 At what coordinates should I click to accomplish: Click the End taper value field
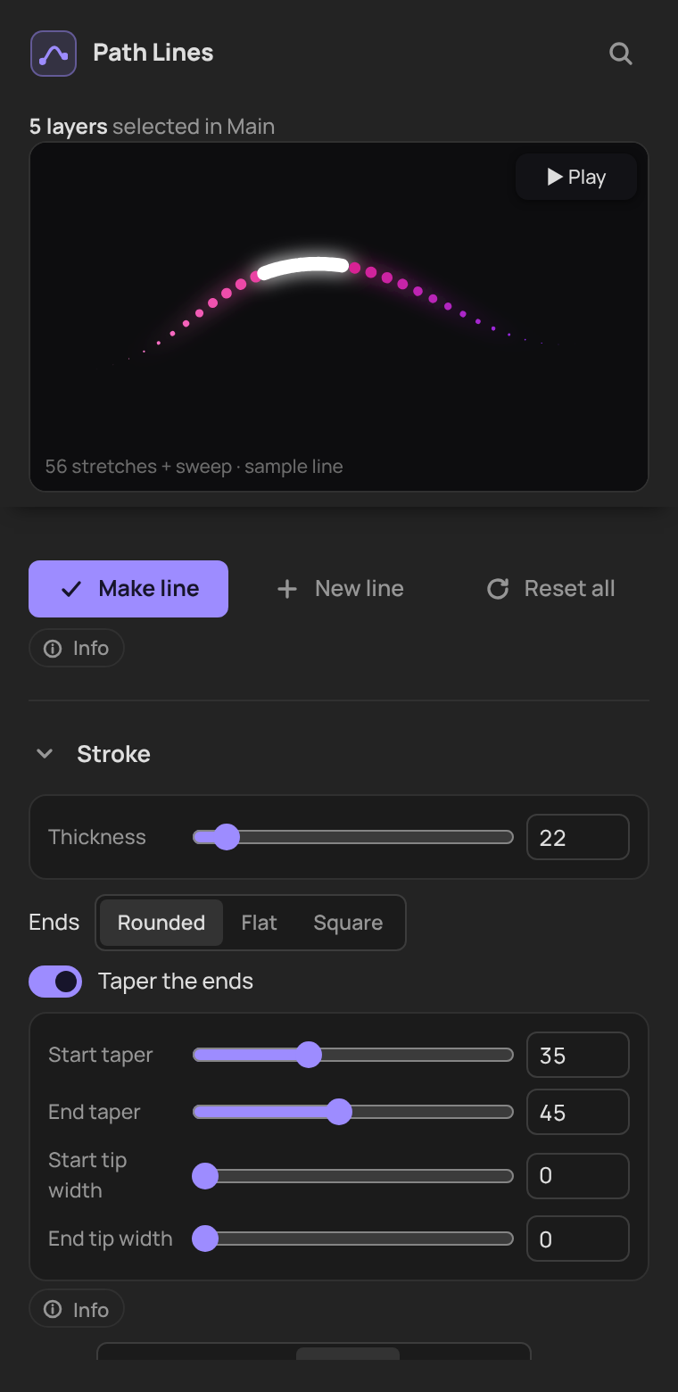coord(578,1112)
